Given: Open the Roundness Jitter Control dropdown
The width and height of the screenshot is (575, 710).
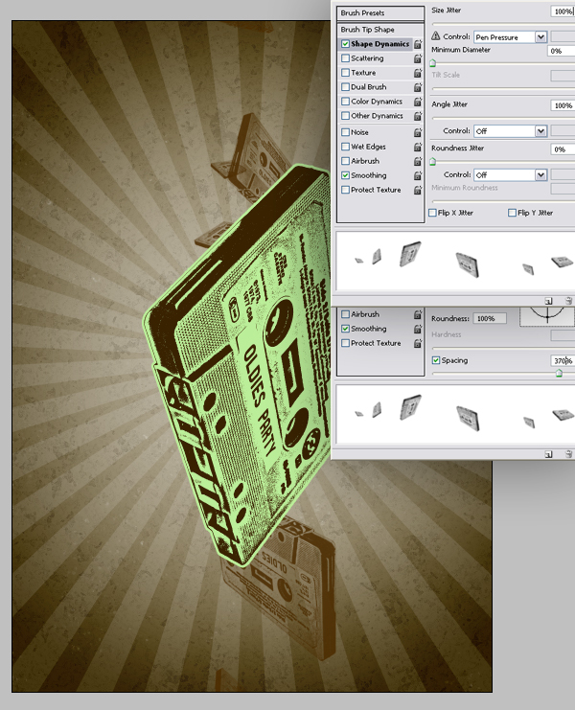Looking at the screenshot, I should [540, 175].
